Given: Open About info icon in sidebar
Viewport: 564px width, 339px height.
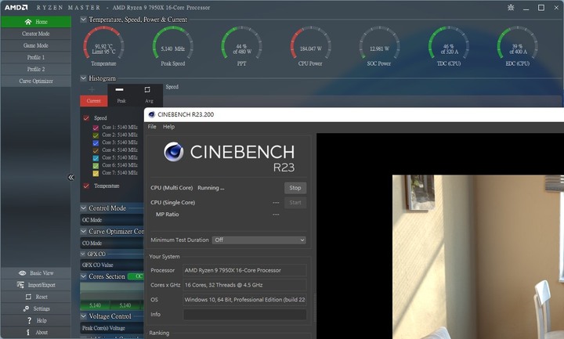Looking at the screenshot, I should point(28,332).
